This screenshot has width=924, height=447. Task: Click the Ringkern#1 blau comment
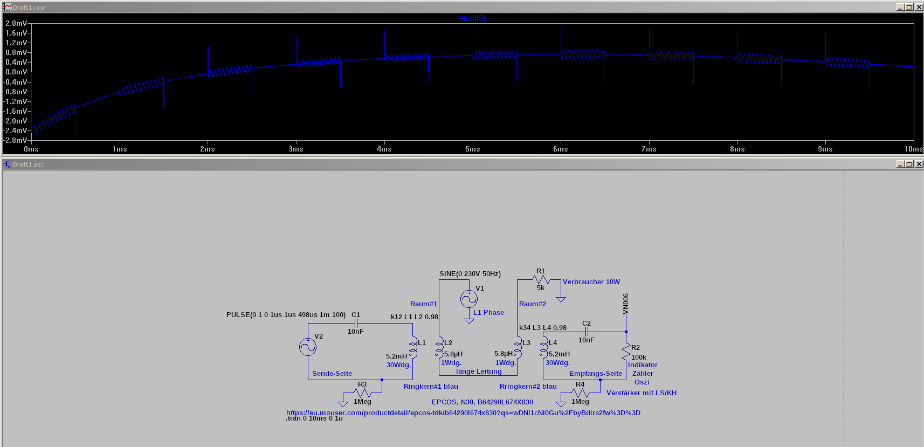click(431, 386)
